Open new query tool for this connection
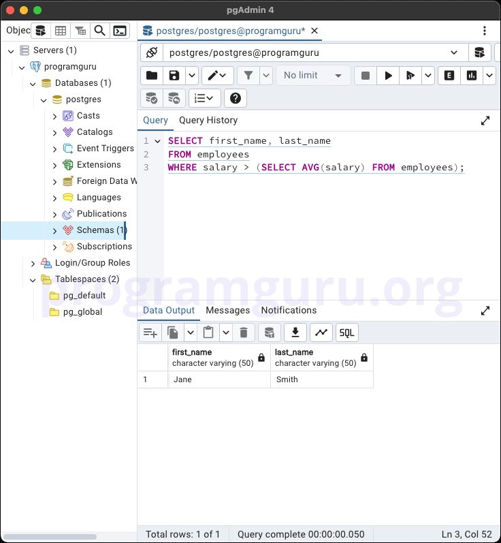 point(479,52)
